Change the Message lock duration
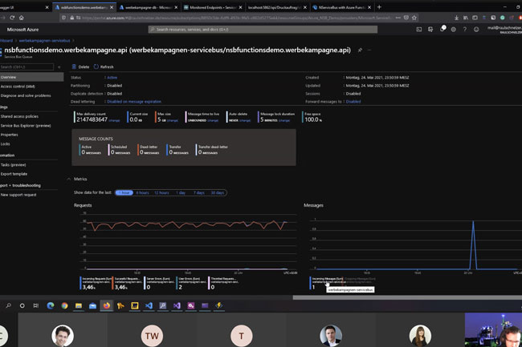The width and height of the screenshot is (522, 347). point(284,121)
